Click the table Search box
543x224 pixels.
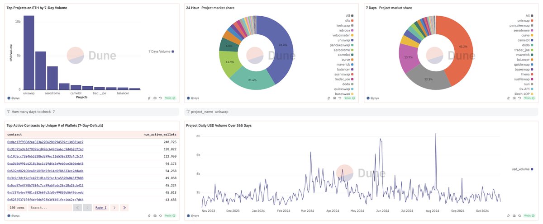pyautogui.click(x=50, y=208)
